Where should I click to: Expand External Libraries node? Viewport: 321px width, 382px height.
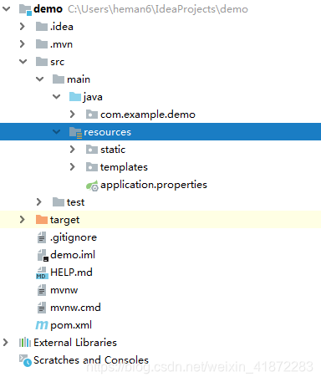click(6, 342)
